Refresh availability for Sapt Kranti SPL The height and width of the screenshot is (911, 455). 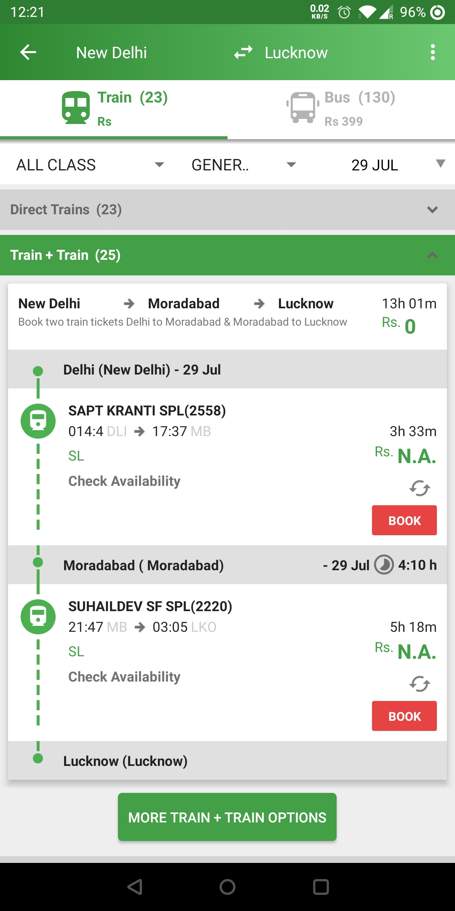tap(420, 488)
